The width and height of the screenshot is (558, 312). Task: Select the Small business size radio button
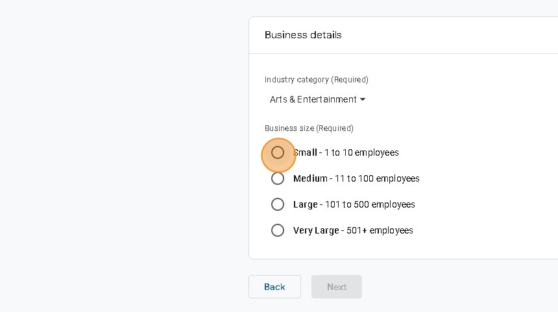[x=278, y=152]
